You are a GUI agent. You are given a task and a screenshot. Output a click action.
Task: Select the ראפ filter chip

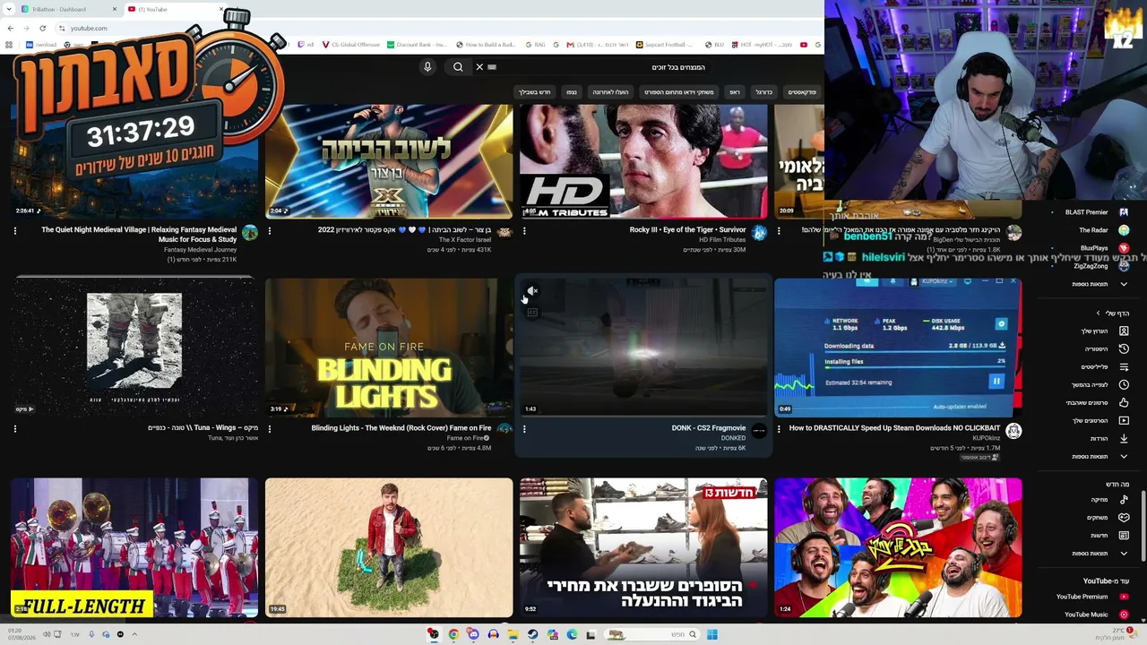tap(735, 92)
